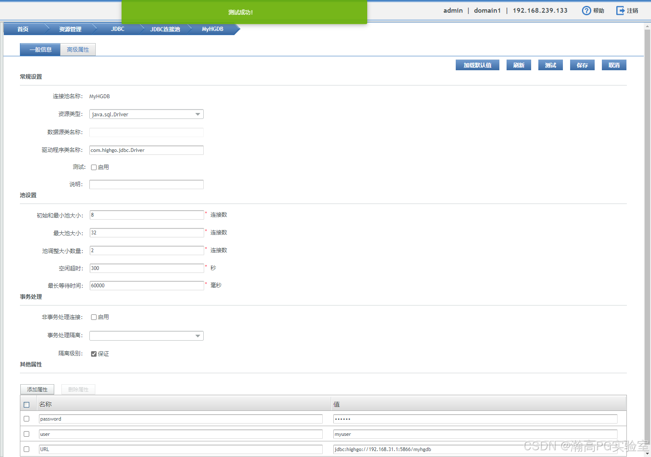Click the 驱动程序类名称 input field
The height and width of the screenshot is (457, 651).
coord(147,150)
